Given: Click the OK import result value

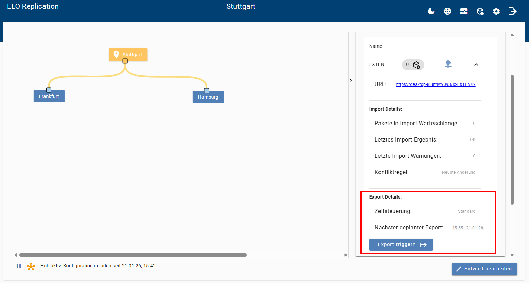Looking at the screenshot, I should [473, 140].
